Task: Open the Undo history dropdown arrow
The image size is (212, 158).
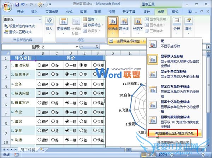Action: point(27,5)
